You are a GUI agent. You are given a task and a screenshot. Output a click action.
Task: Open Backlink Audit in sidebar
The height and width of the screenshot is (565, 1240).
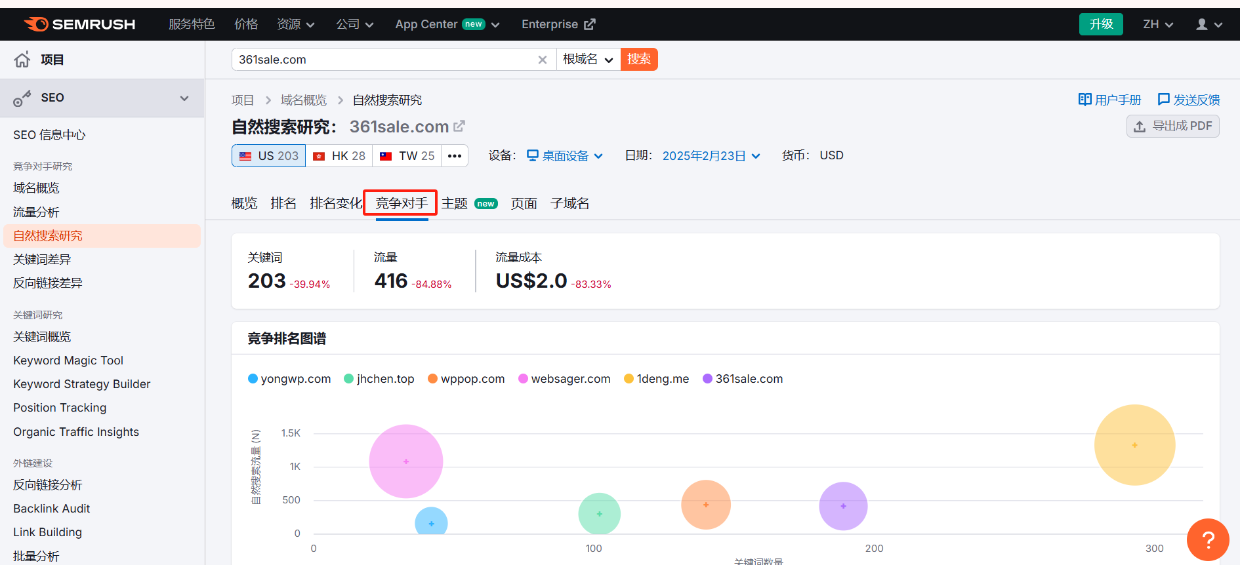click(x=52, y=509)
